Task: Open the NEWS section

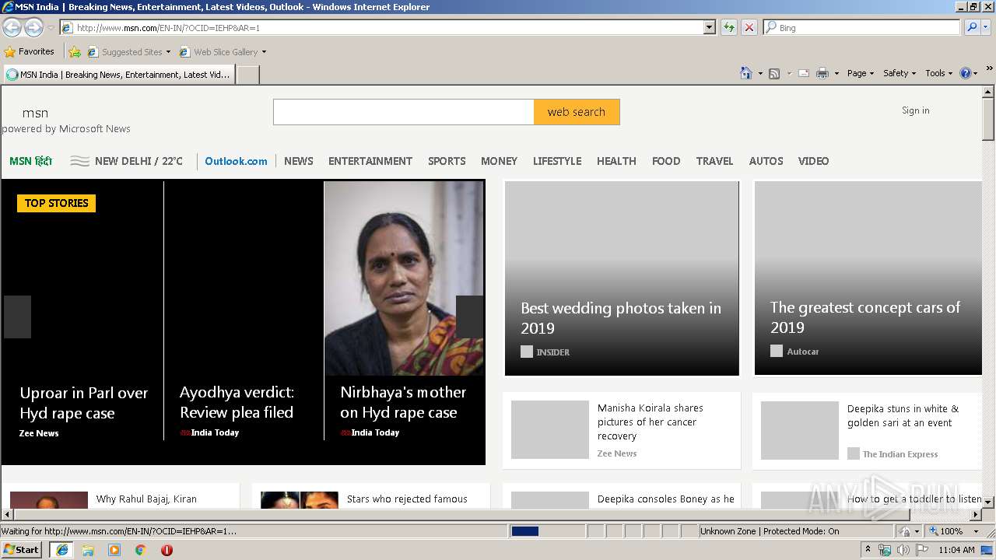Action: click(x=299, y=161)
